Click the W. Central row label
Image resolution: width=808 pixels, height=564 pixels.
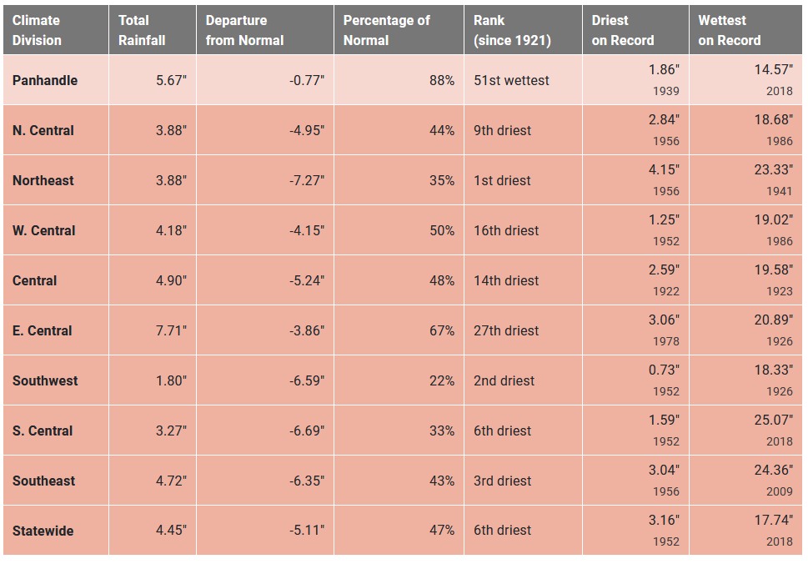pyautogui.click(x=44, y=230)
